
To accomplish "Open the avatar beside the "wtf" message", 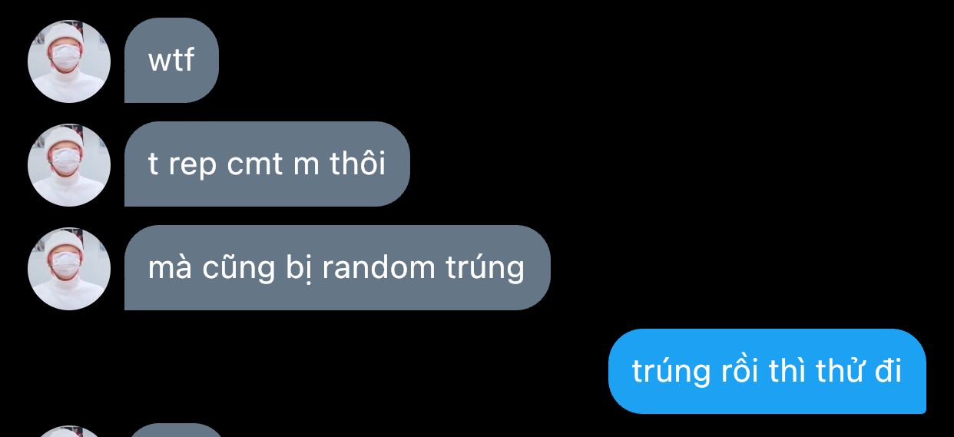I will click(x=69, y=61).
